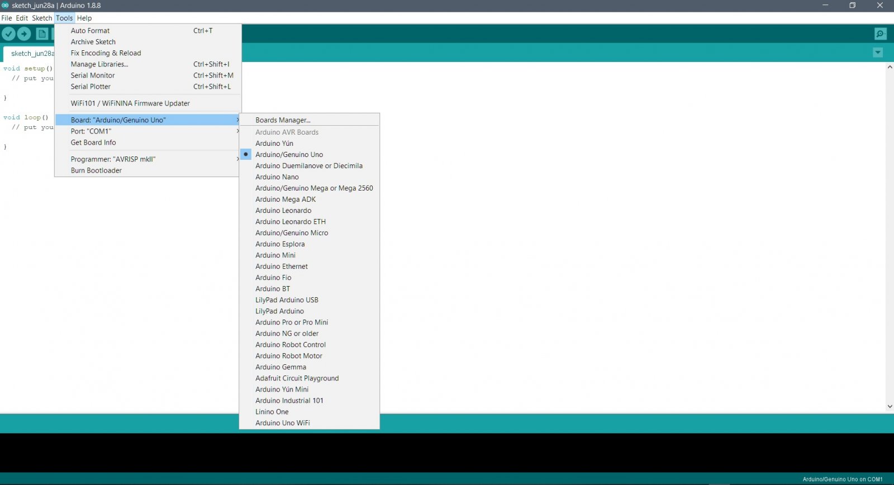Open Manage Libraries...
Image resolution: width=894 pixels, height=485 pixels.
pyautogui.click(x=148, y=64)
